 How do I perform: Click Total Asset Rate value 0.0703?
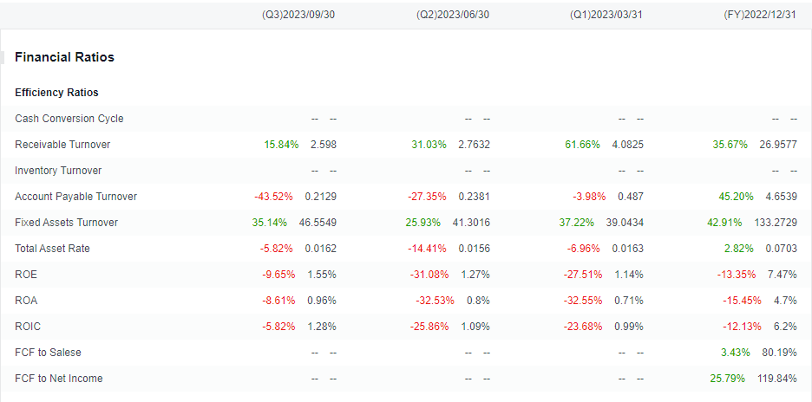782,249
